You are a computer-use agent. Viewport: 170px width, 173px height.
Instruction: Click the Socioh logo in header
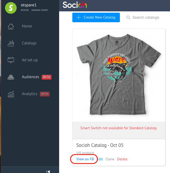point(75,5)
